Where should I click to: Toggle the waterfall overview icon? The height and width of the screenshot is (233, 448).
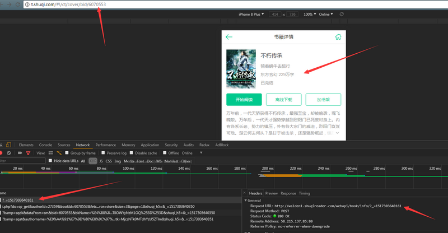pyautogui.click(x=59, y=153)
